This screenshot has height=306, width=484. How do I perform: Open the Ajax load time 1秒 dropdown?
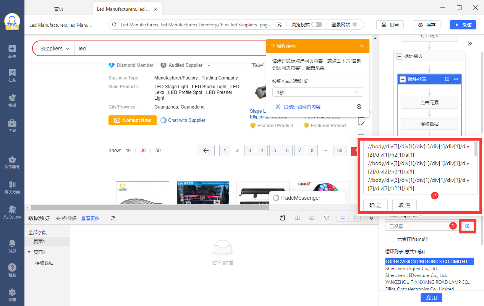pos(317,92)
